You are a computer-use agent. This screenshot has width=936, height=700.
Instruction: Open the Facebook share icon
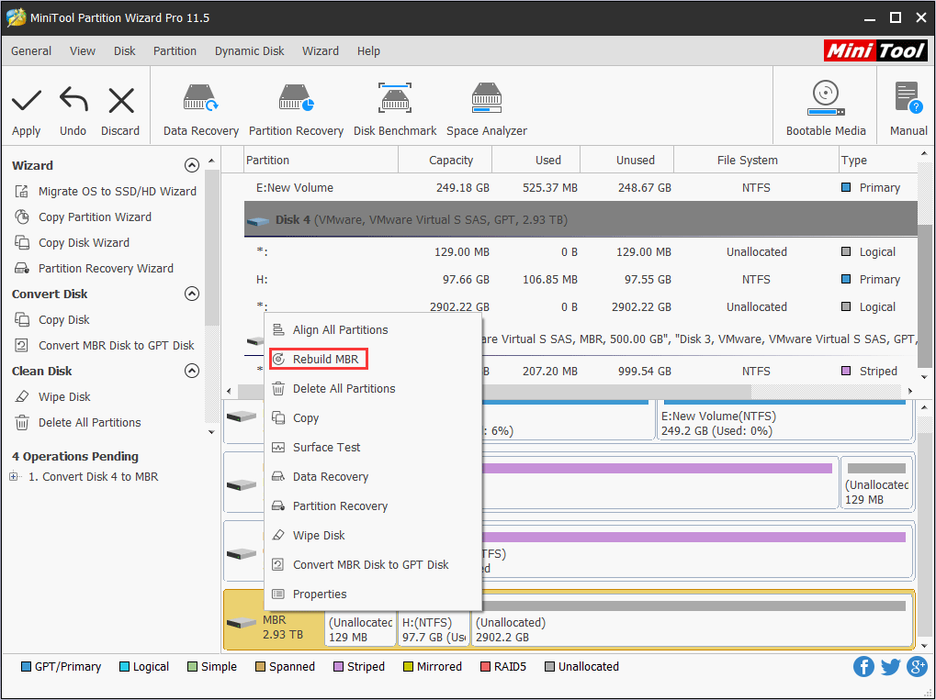point(863,667)
